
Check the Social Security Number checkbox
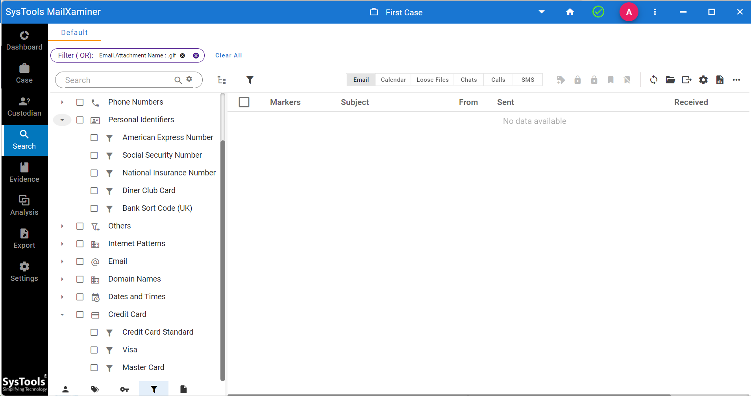coord(94,155)
